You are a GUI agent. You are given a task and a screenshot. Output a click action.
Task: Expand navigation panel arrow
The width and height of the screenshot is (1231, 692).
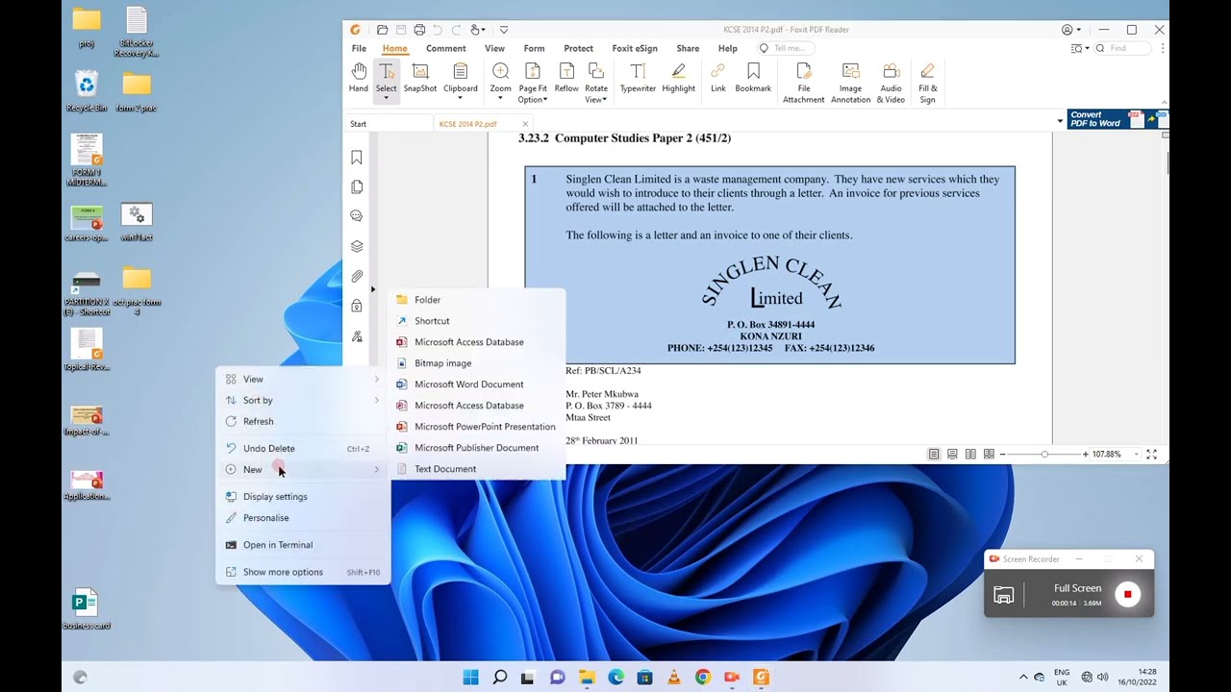tap(373, 288)
